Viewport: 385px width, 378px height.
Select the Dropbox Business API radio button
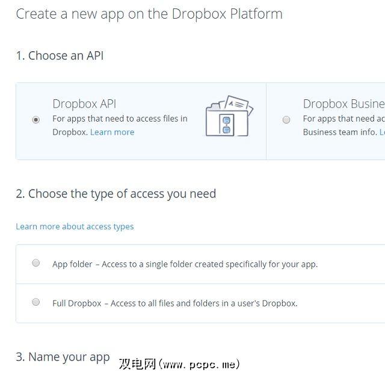[x=286, y=120]
